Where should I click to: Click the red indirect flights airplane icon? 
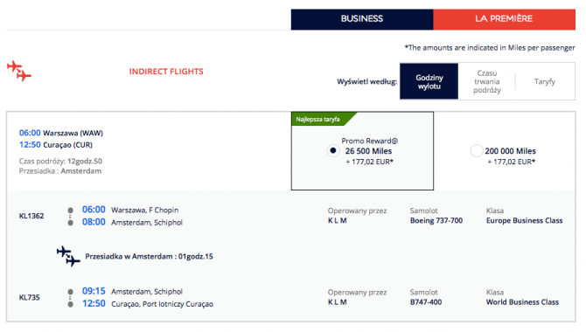[19, 71]
